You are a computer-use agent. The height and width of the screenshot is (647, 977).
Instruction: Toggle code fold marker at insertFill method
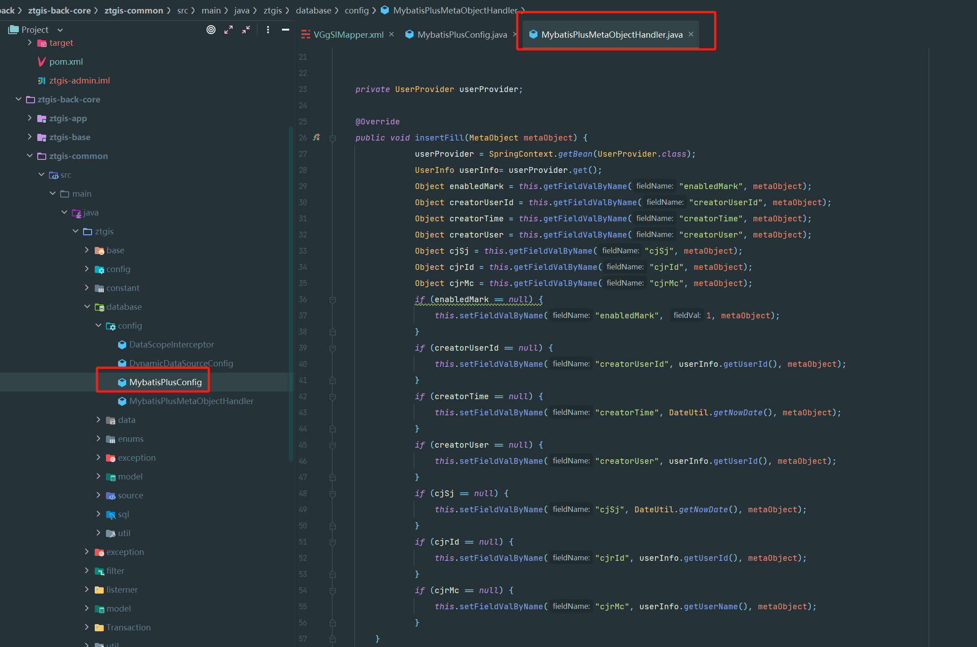click(x=333, y=138)
